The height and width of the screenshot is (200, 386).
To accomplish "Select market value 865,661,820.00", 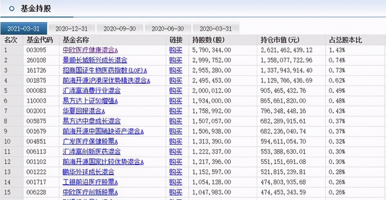I will click(283, 101).
